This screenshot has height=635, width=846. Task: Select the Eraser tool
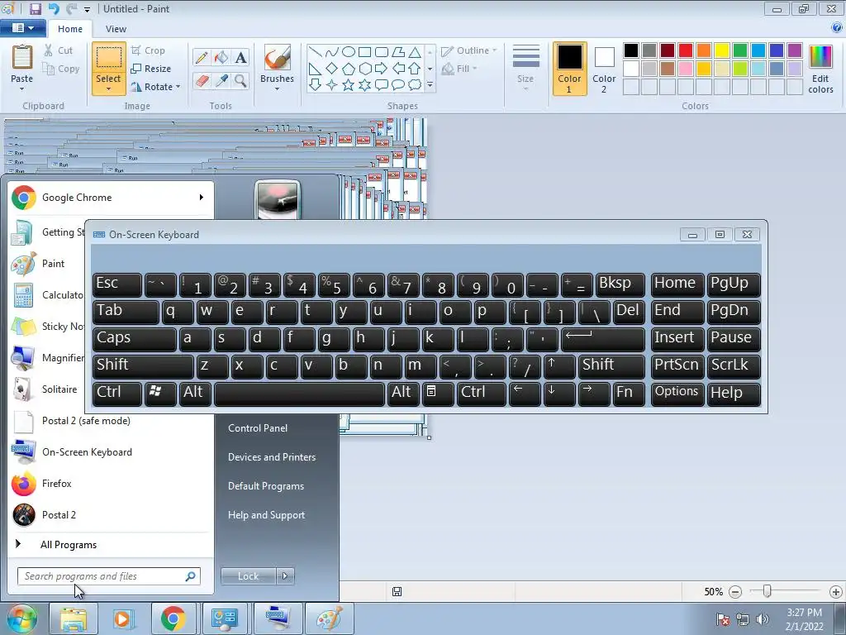pyautogui.click(x=202, y=81)
